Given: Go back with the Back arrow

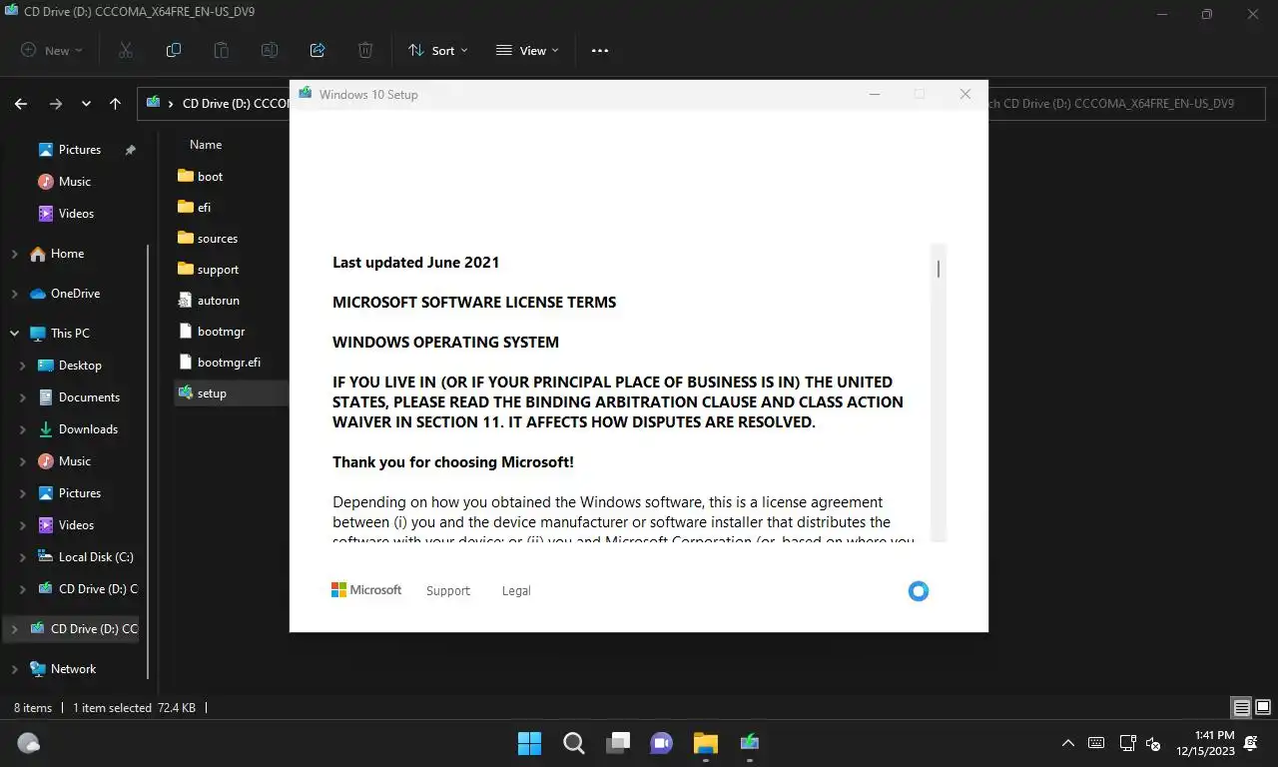Looking at the screenshot, I should click(x=21, y=103).
